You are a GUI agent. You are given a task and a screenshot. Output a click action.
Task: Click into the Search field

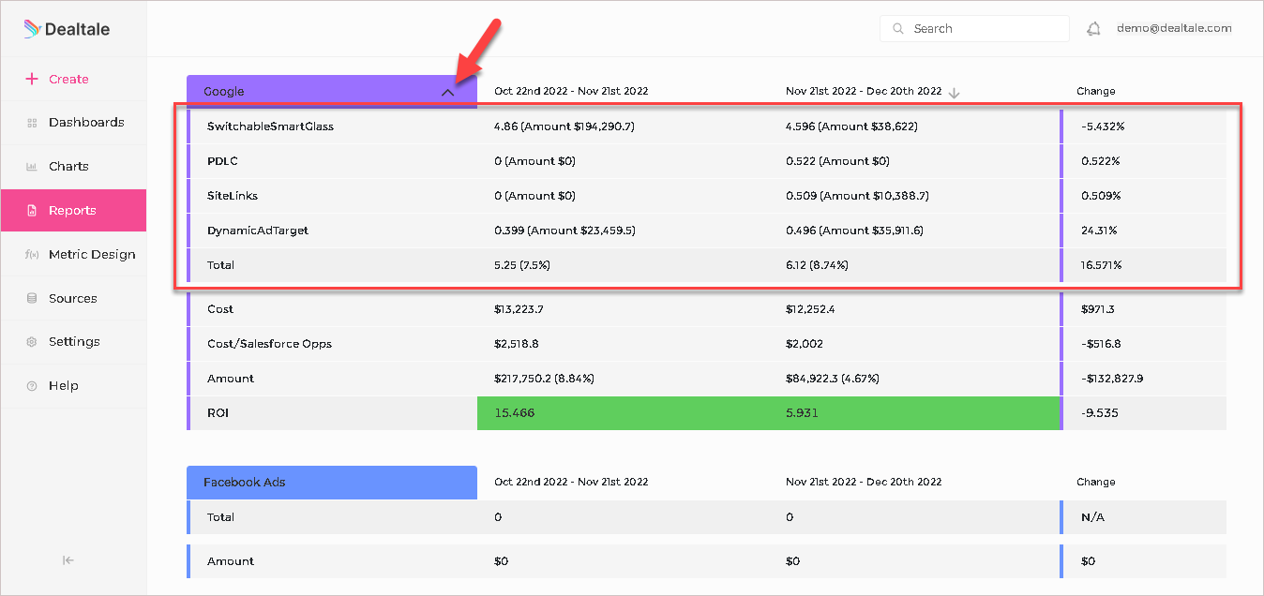pyautogui.click(x=974, y=29)
